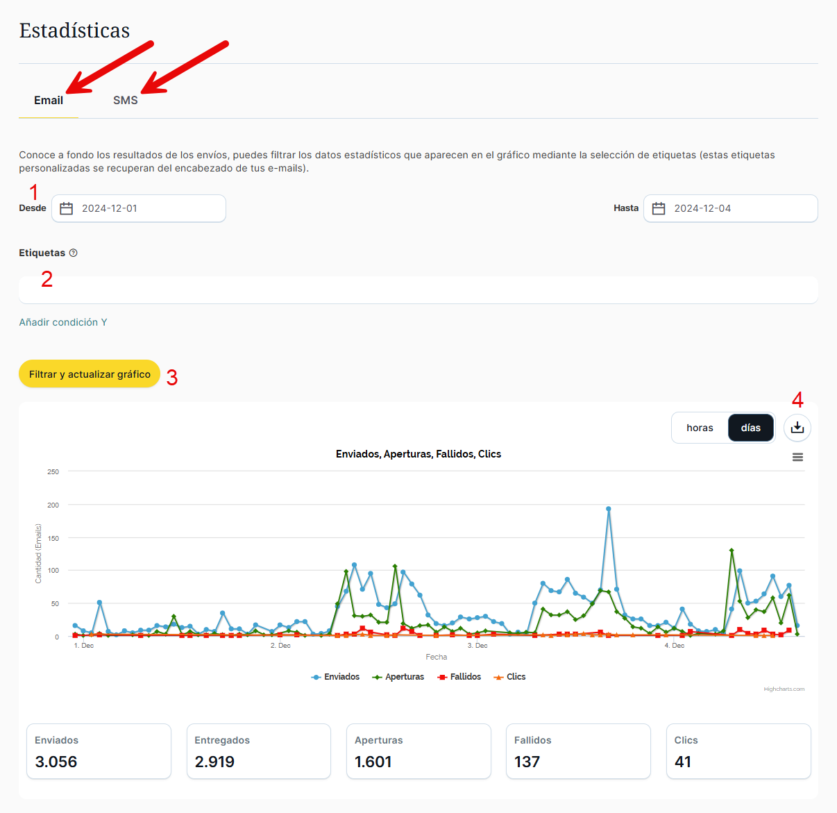Click the Etiquetas tags input field

point(418,290)
